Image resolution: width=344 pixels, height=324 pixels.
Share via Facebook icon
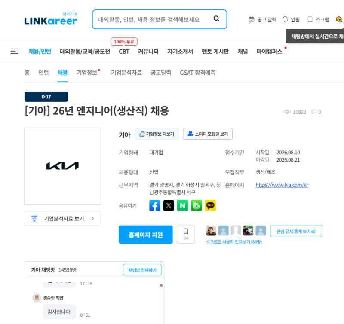point(155,205)
